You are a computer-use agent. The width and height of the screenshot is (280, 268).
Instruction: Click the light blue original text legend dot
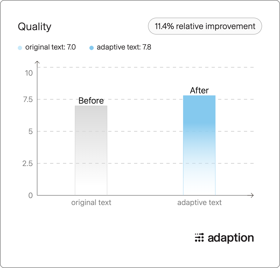coord(20,48)
